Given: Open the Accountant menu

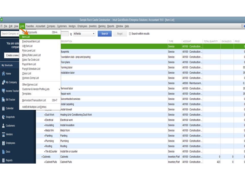Looking at the screenshot, I should pos(40,26).
